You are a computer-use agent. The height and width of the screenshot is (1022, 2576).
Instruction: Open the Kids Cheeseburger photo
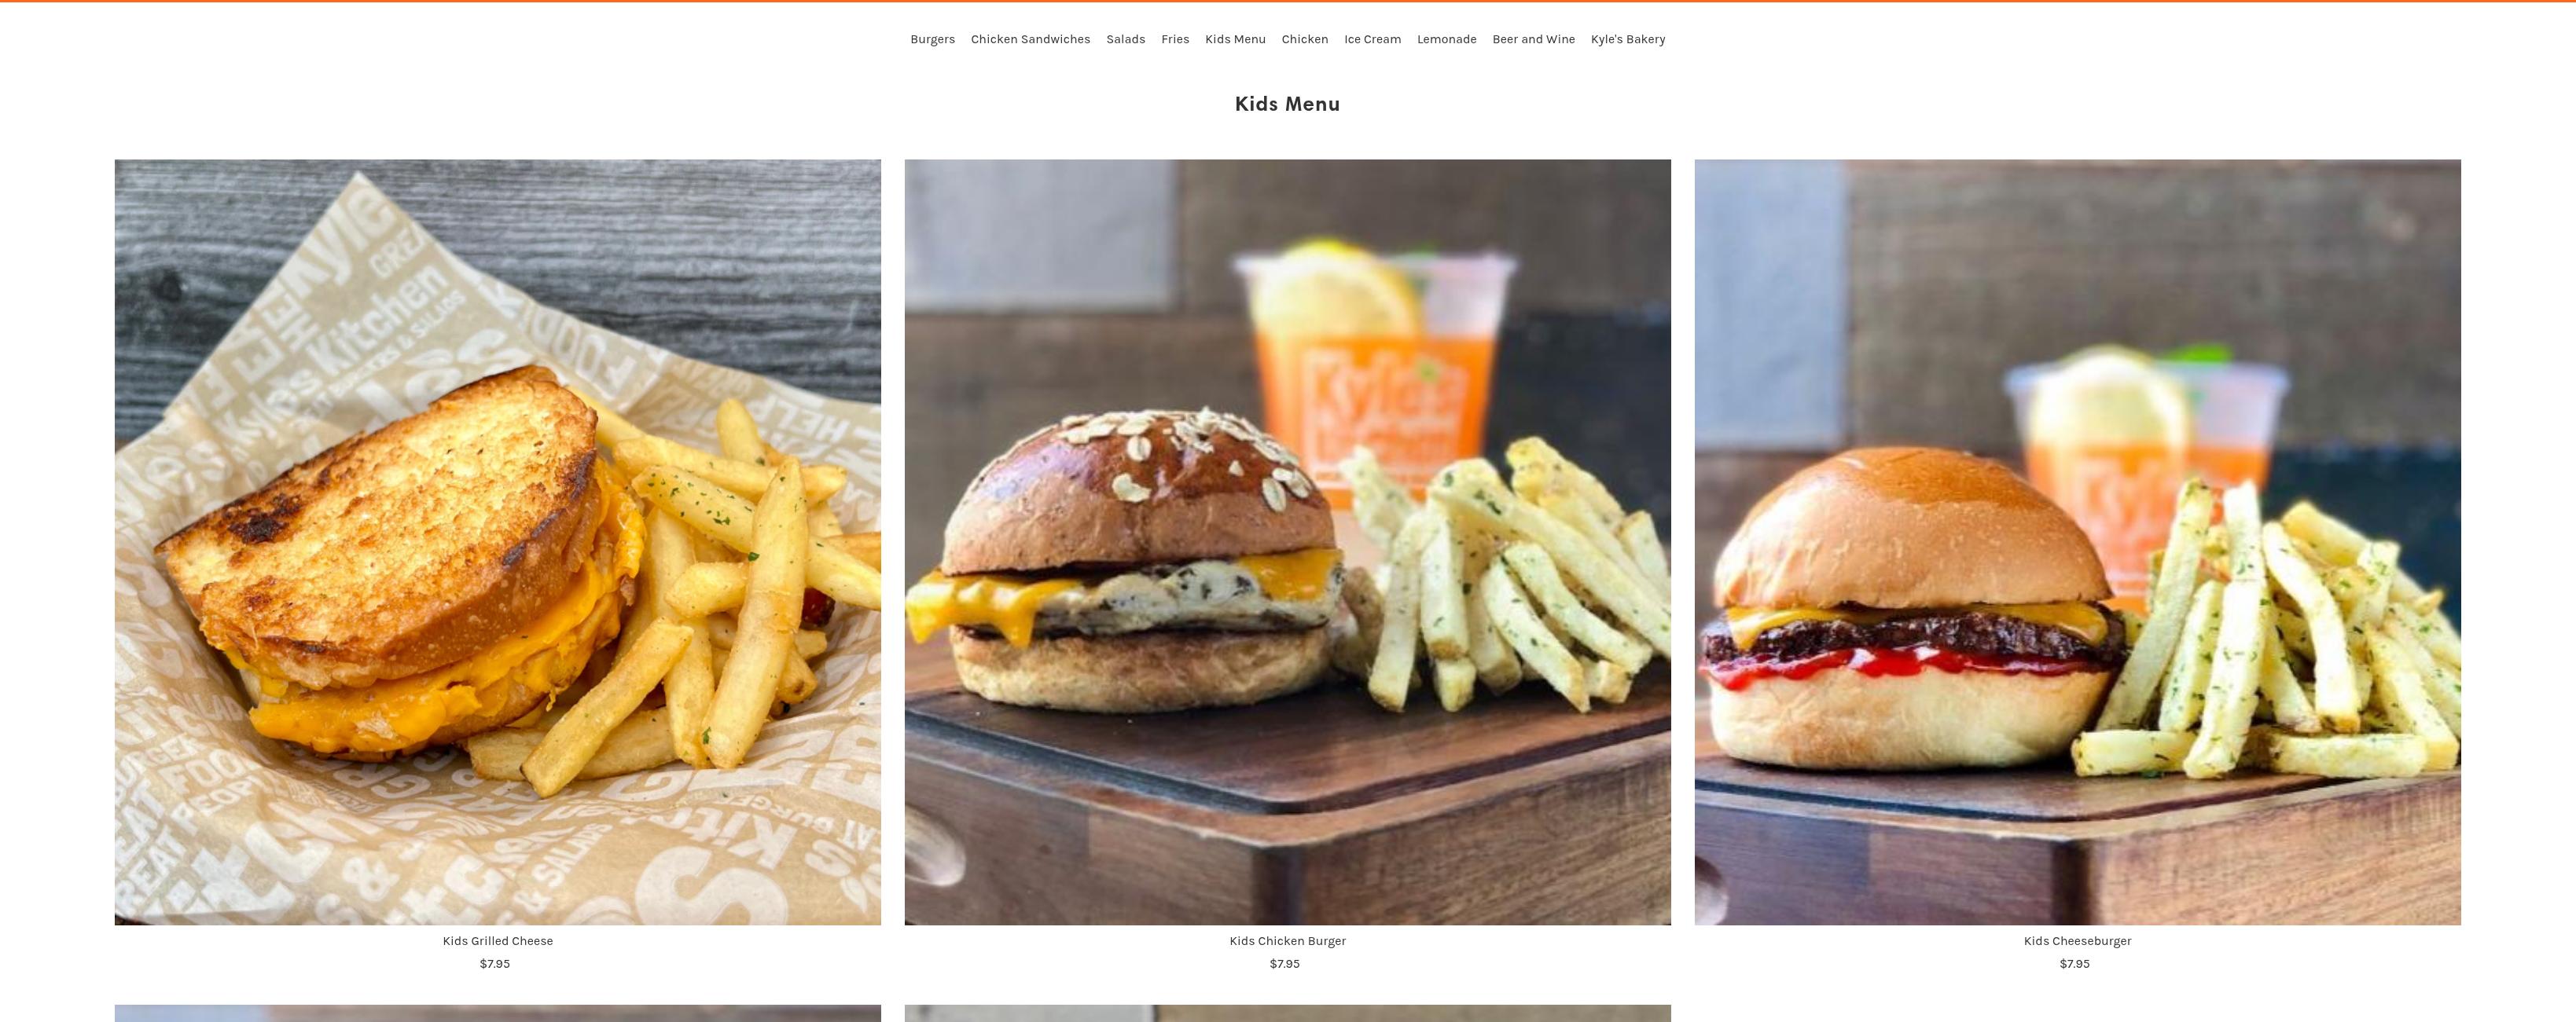coord(2078,543)
